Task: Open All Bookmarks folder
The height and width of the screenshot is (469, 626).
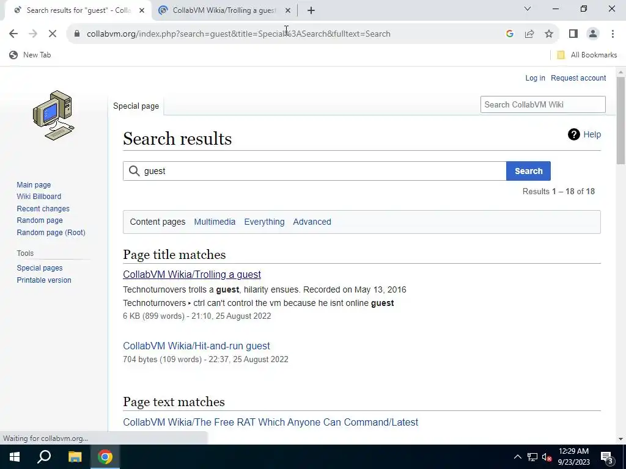Action: (x=587, y=55)
